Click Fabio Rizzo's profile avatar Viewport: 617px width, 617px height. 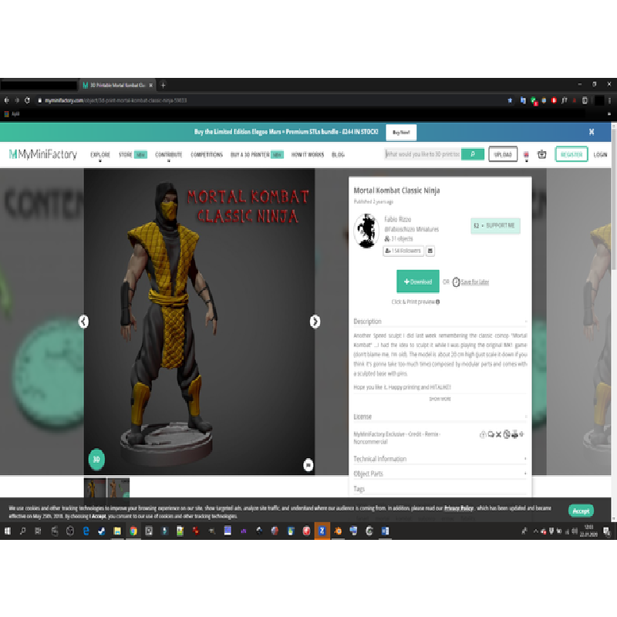pyautogui.click(x=366, y=231)
